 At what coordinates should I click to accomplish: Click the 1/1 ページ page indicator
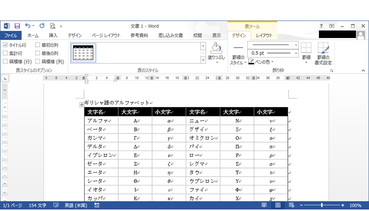tap(13, 205)
